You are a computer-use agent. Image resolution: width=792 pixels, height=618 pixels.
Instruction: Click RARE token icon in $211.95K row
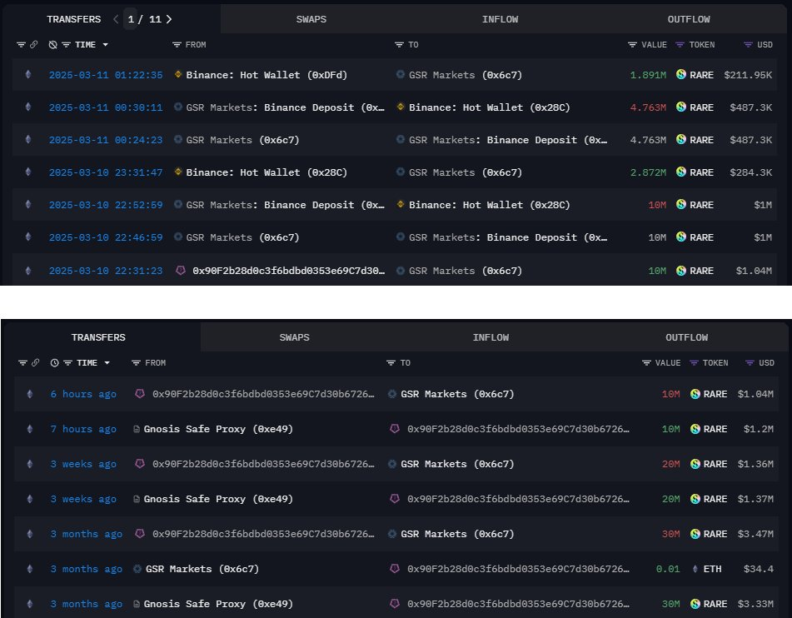pyautogui.click(x=681, y=75)
